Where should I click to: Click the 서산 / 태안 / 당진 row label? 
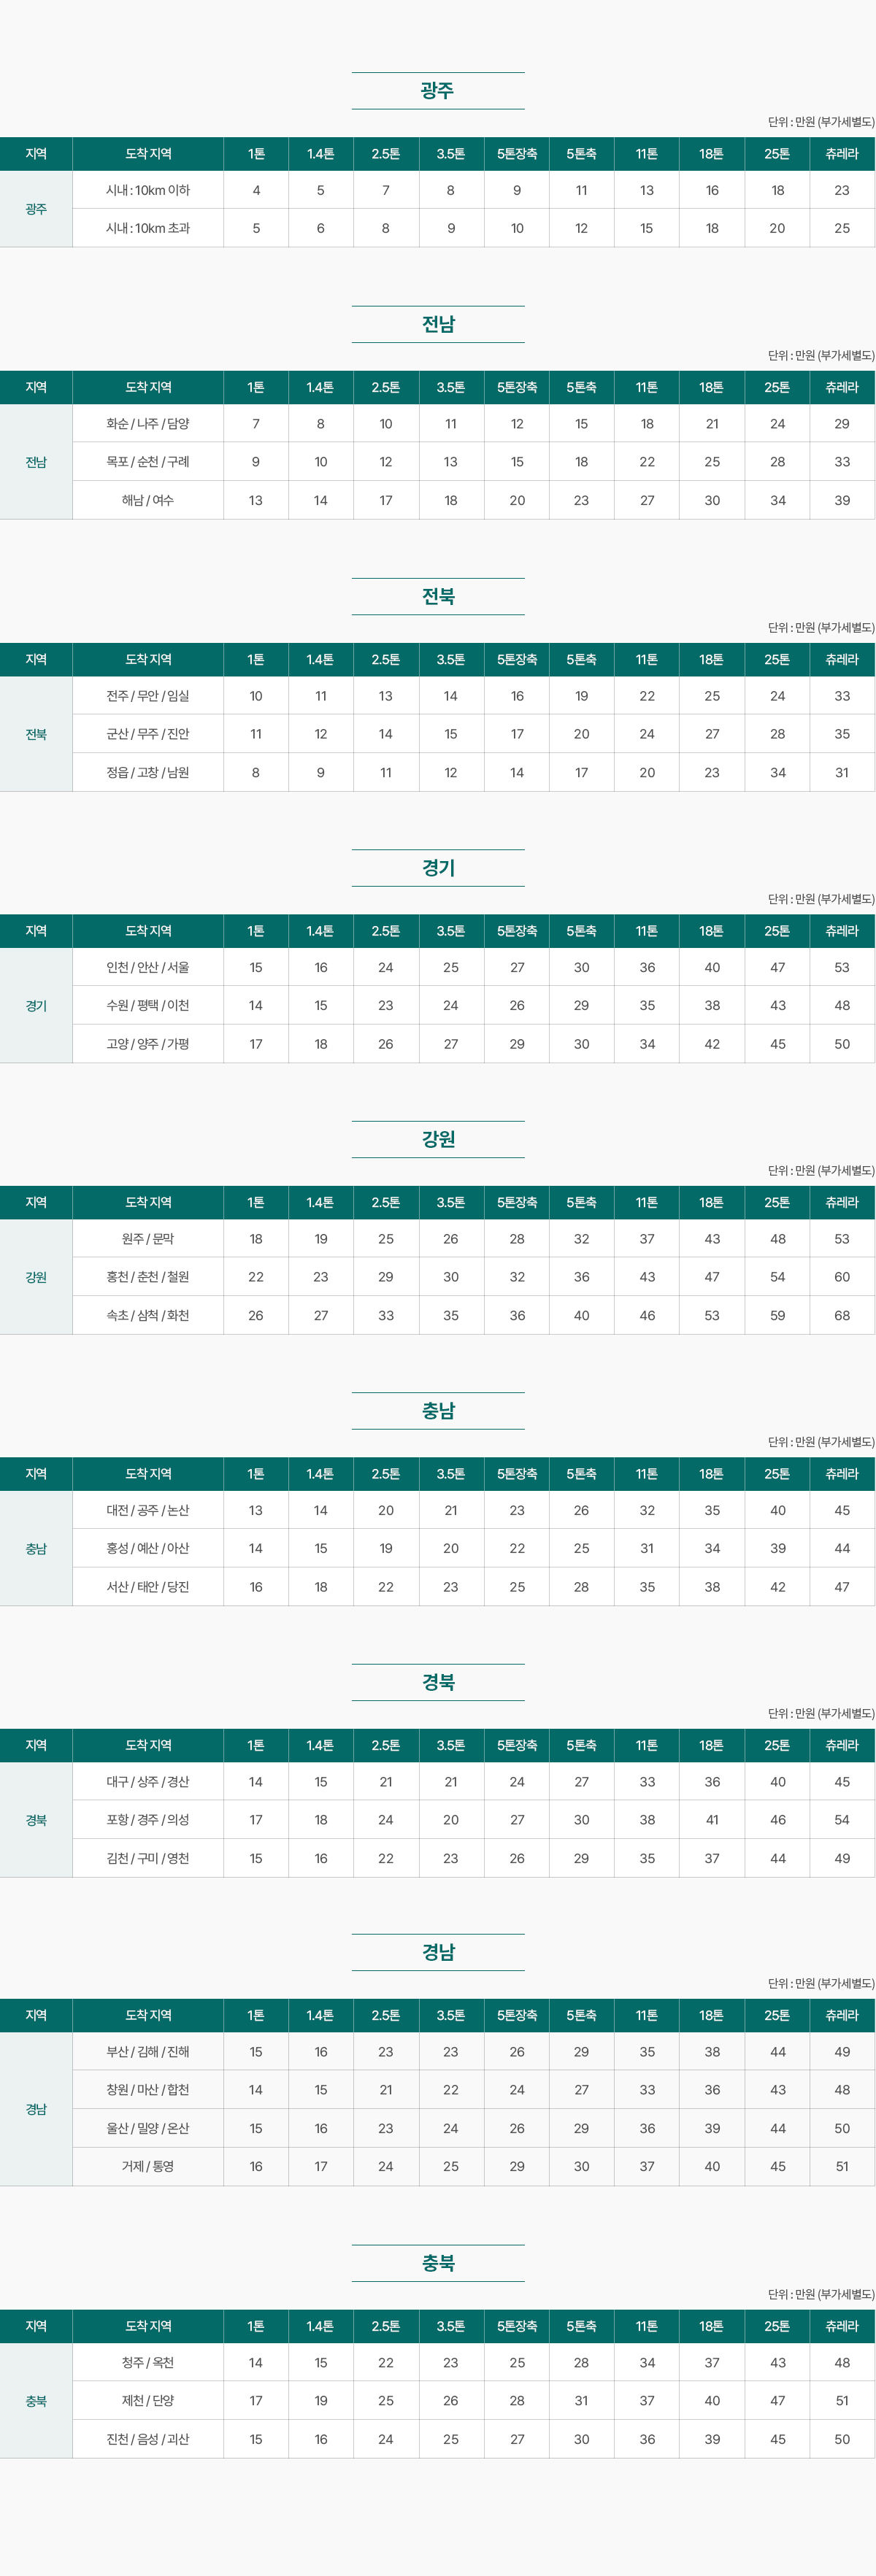click(148, 1587)
